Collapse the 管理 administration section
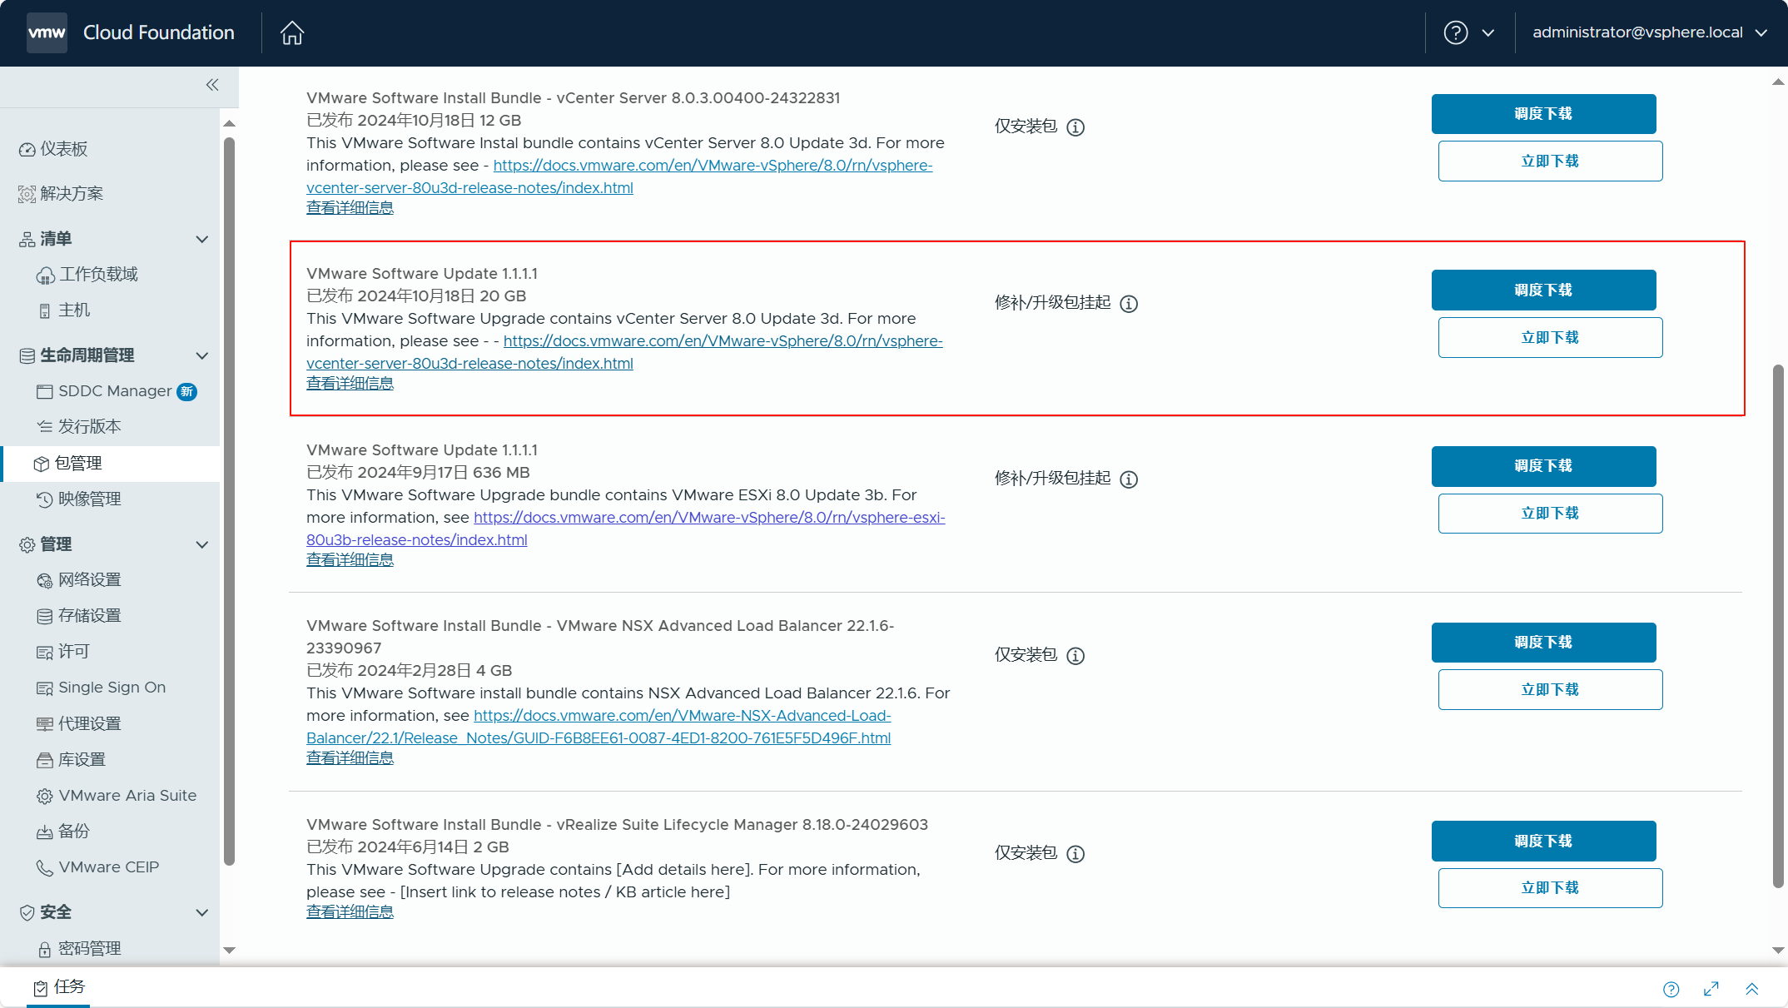The height and width of the screenshot is (1008, 1788). (201, 545)
